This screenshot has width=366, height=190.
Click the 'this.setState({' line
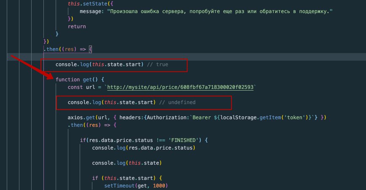91,4
